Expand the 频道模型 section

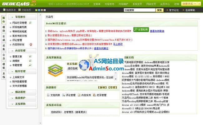[x=22, y=92]
